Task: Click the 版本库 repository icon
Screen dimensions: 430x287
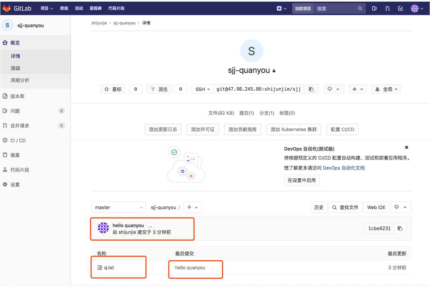Action: pyautogui.click(x=5, y=96)
